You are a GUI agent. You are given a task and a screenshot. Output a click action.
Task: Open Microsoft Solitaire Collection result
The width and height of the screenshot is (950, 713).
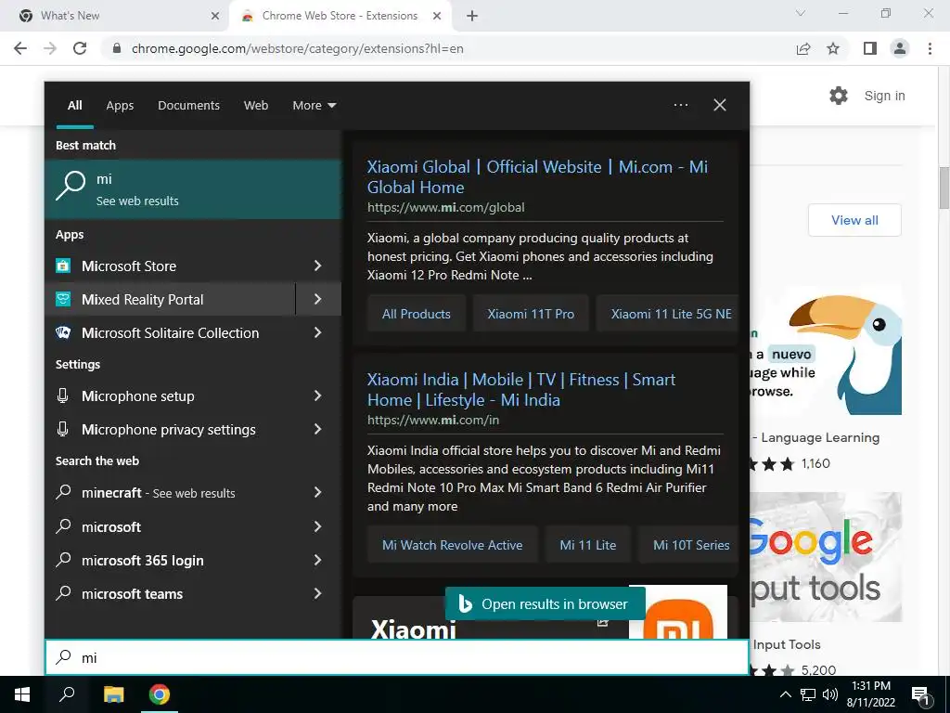(170, 332)
